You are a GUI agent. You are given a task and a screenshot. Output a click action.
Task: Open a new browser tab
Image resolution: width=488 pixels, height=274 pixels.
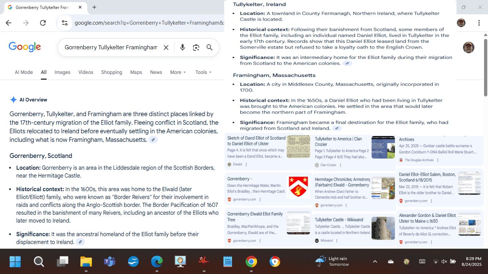(94, 7)
